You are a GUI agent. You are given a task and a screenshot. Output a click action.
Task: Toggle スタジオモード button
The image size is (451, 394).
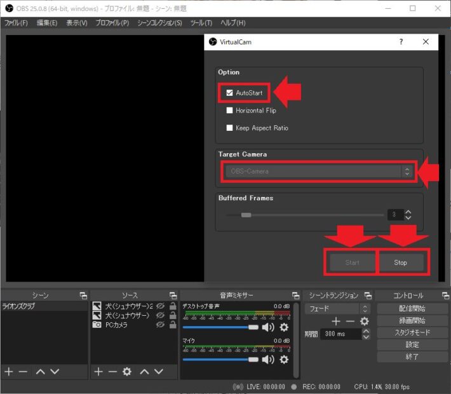[412, 333]
